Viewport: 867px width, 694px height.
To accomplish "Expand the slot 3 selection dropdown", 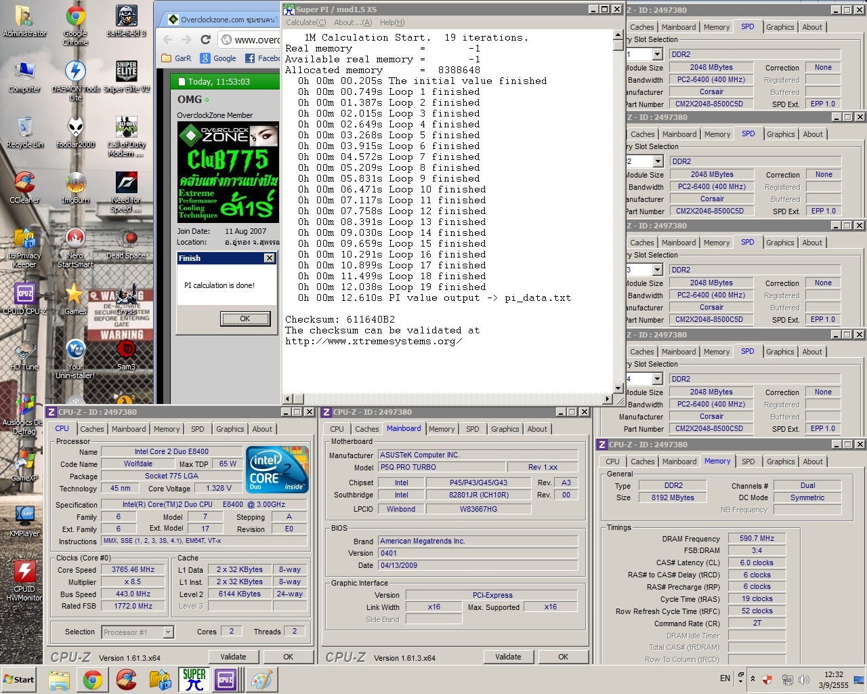I will (x=658, y=270).
